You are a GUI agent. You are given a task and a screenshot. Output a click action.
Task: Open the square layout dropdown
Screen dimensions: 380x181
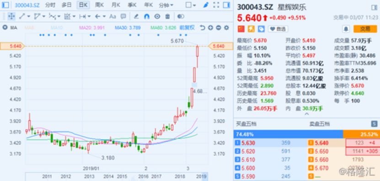pos(191,5)
